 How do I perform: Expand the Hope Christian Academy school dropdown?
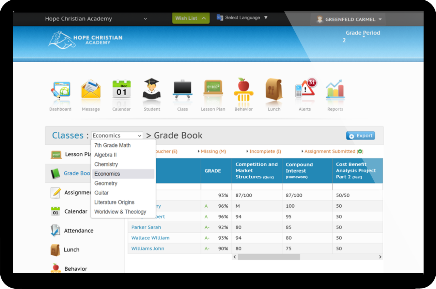tap(96, 19)
